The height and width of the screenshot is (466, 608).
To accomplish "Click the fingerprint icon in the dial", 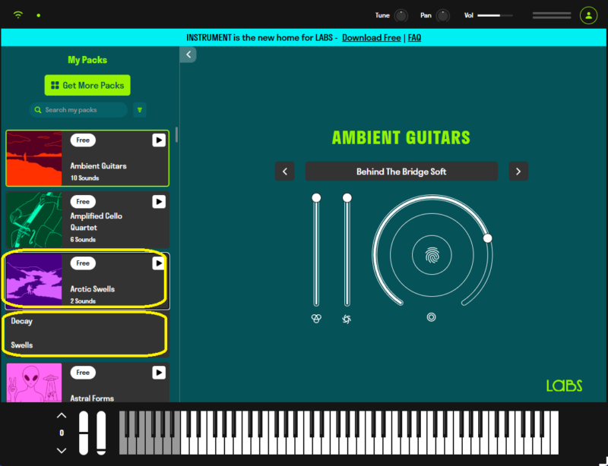I will pyautogui.click(x=431, y=256).
